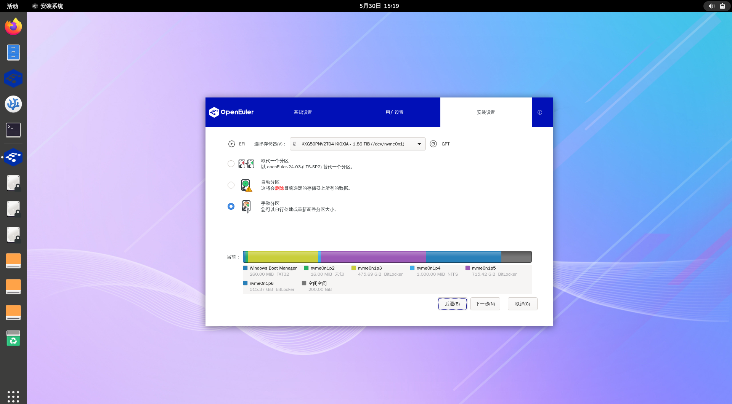Viewport: 732px width, 404px height.
Task: Switch to the 用户设置 tab
Action: pos(394,112)
